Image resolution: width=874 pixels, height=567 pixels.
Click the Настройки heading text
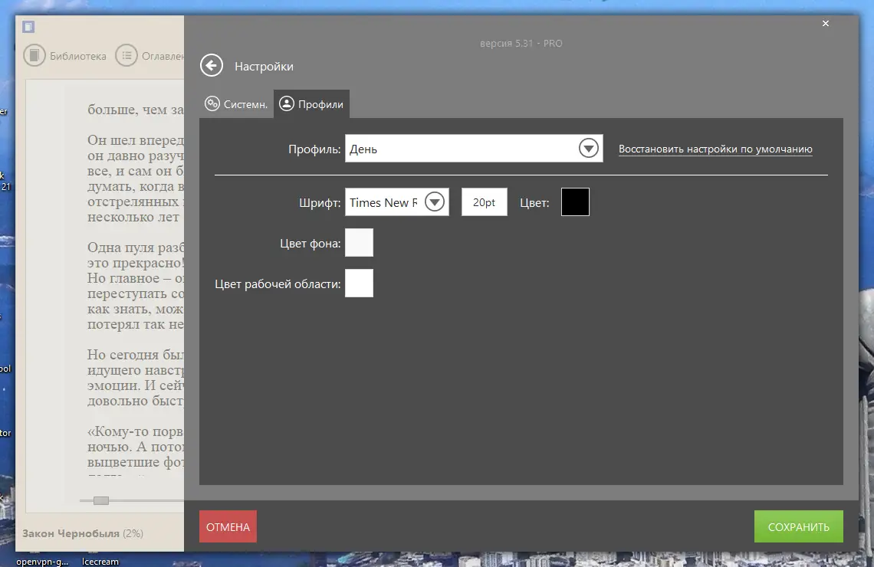pyautogui.click(x=264, y=67)
